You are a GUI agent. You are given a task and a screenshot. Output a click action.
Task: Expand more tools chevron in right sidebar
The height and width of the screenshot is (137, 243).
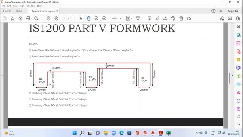(239, 118)
